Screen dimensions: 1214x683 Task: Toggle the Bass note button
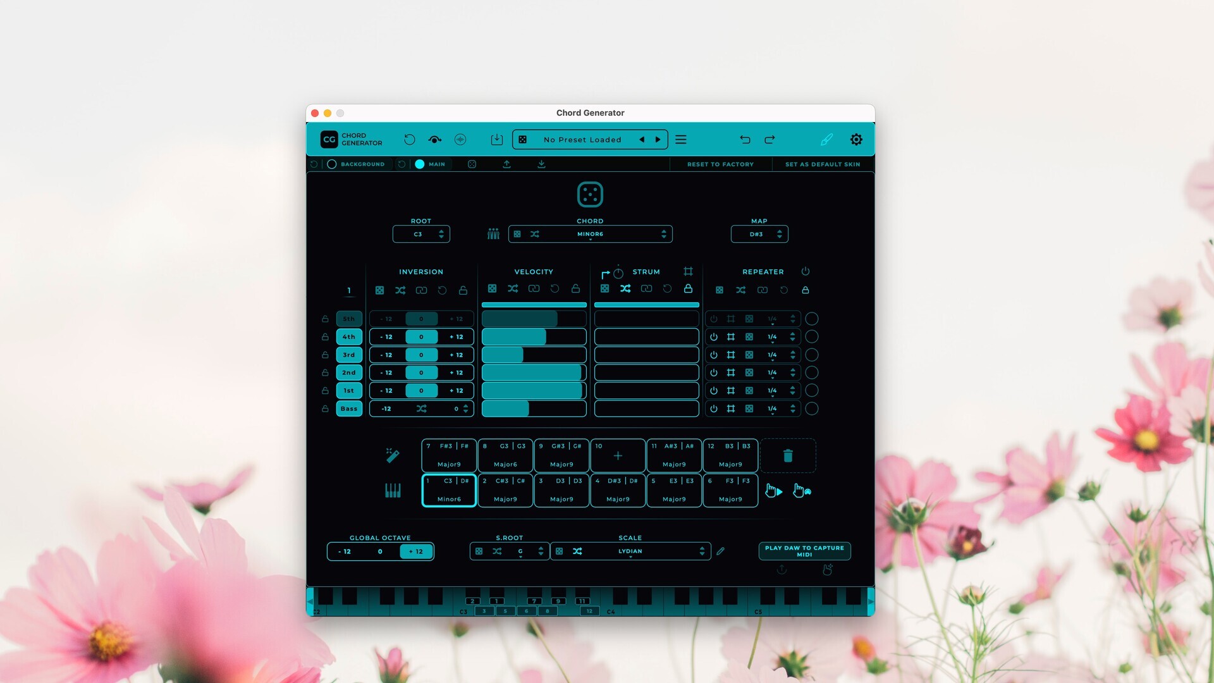(349, 409)
